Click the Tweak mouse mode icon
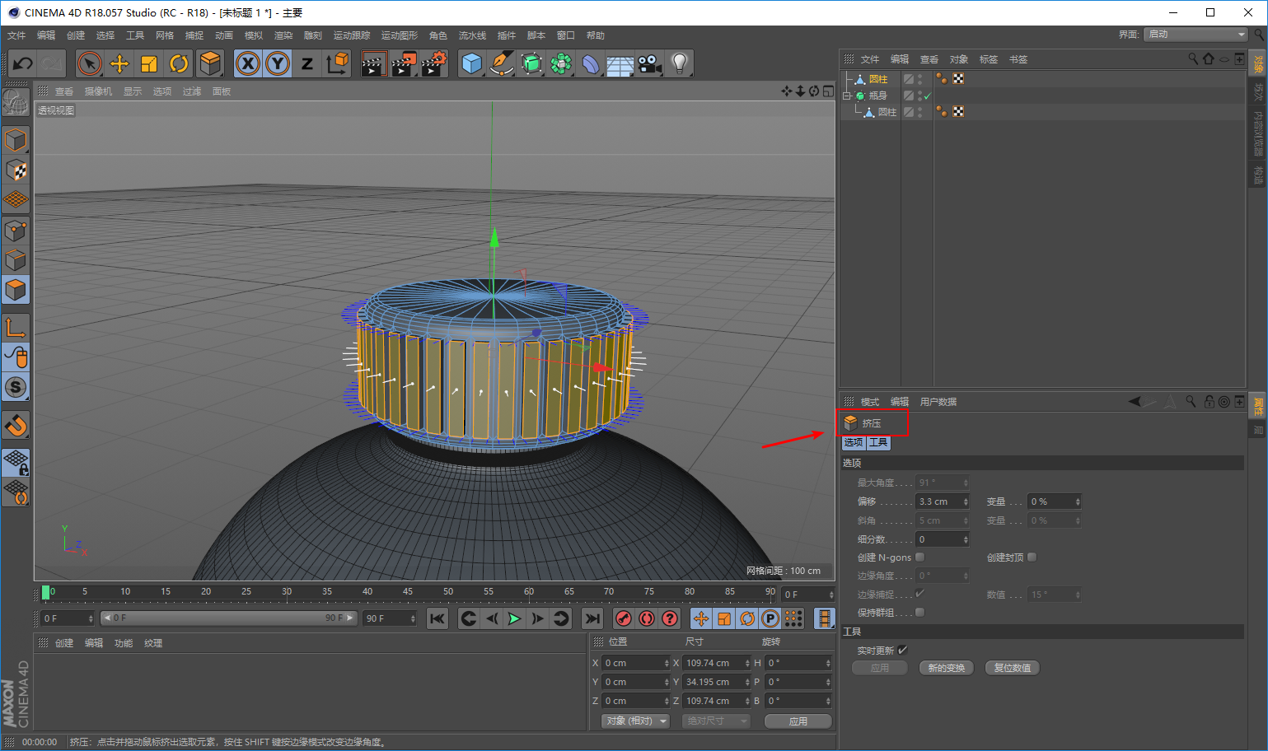Viewport: 1268px width, 751px height. coord(16,357)
